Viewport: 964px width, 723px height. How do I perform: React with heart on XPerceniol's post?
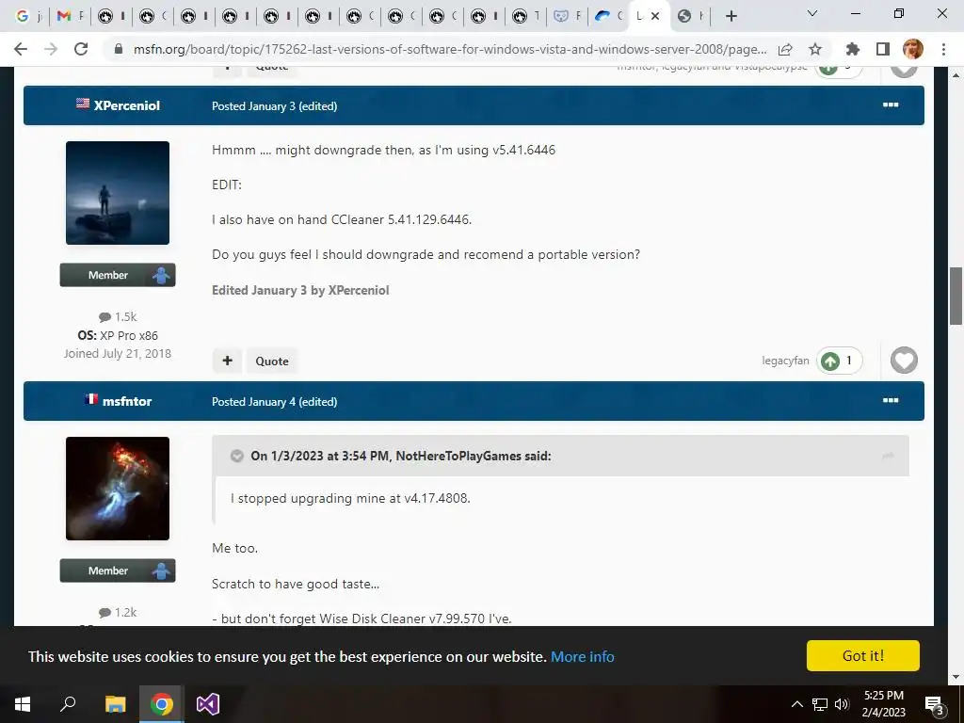point(904,361)
